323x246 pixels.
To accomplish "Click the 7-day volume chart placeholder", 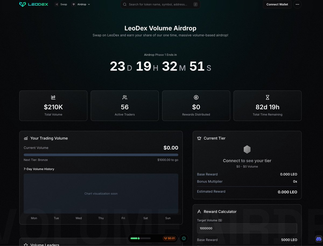I will [x=101, y=193].
